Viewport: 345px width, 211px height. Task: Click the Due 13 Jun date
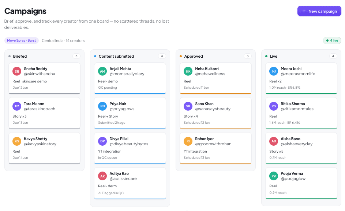tap(20, 123)
